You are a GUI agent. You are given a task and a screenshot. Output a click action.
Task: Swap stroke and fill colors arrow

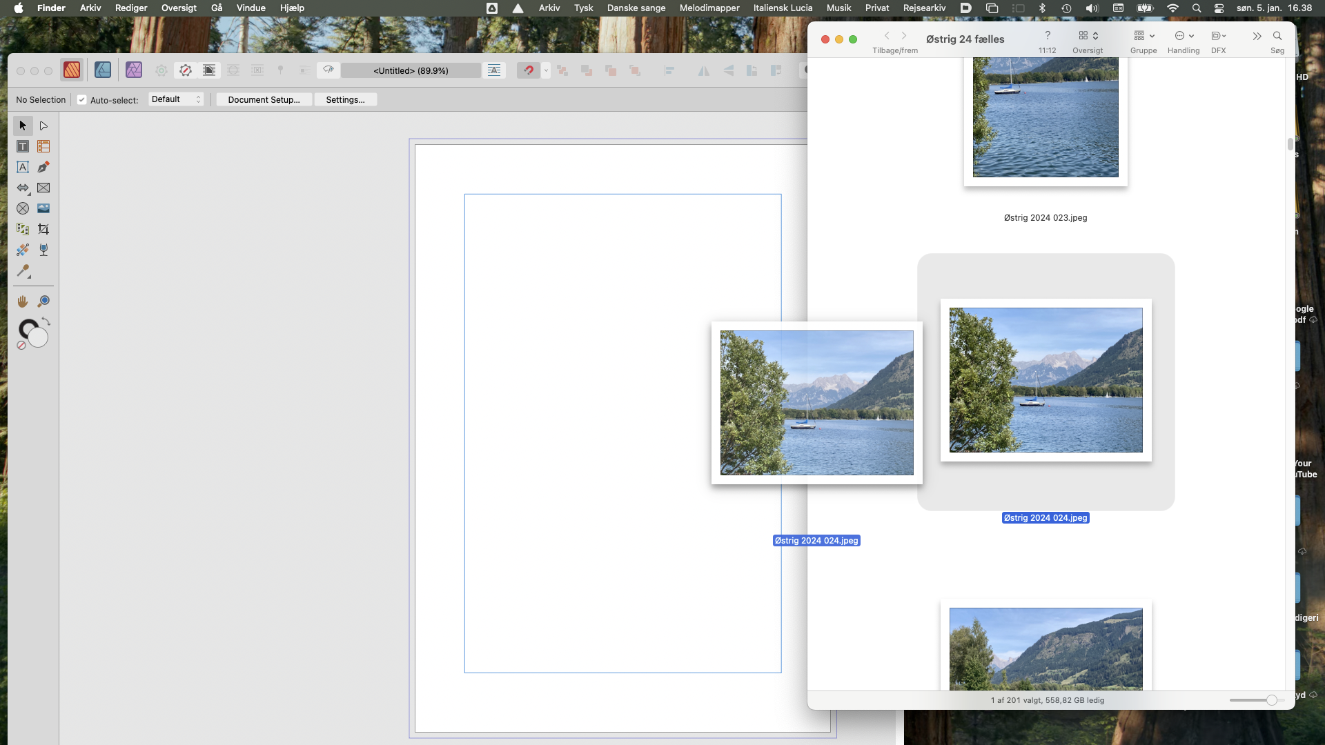pos(46,321)
